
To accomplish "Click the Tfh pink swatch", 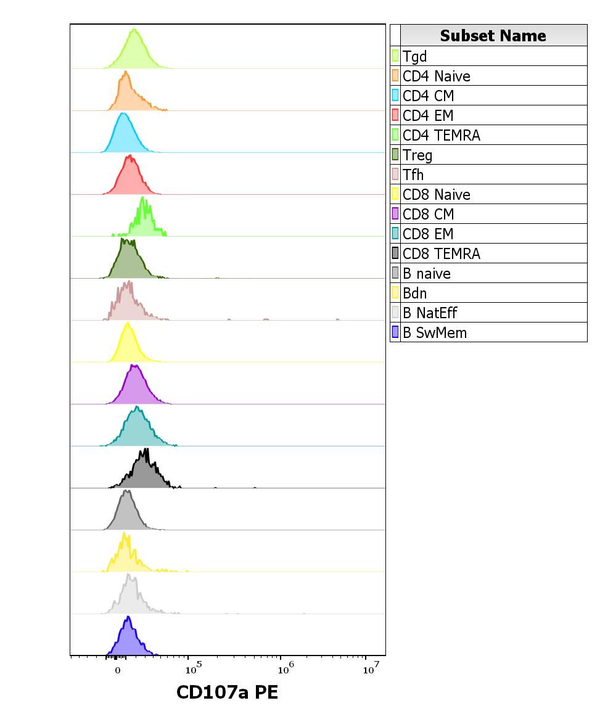I will tap(395, 175).
